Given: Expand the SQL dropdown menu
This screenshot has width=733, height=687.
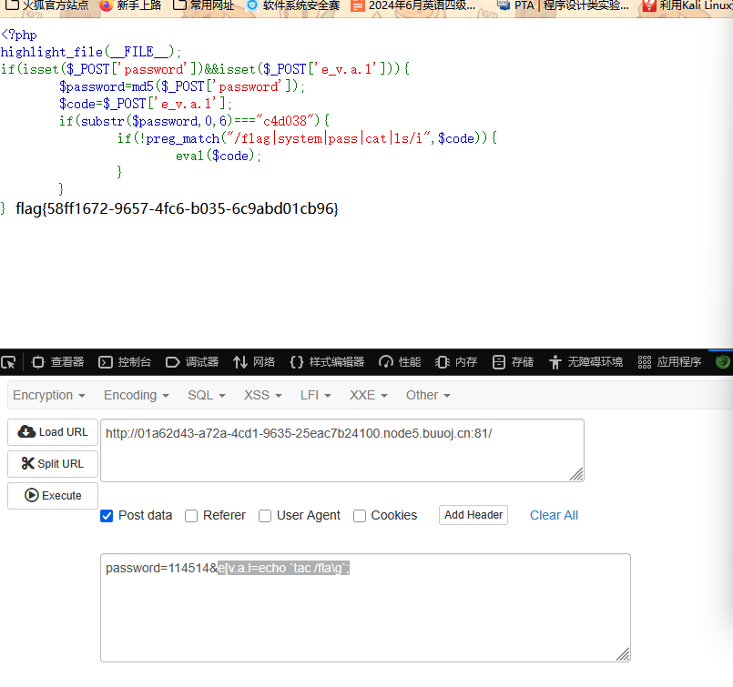Looking at the screenshot, I should tap(207, 395).
